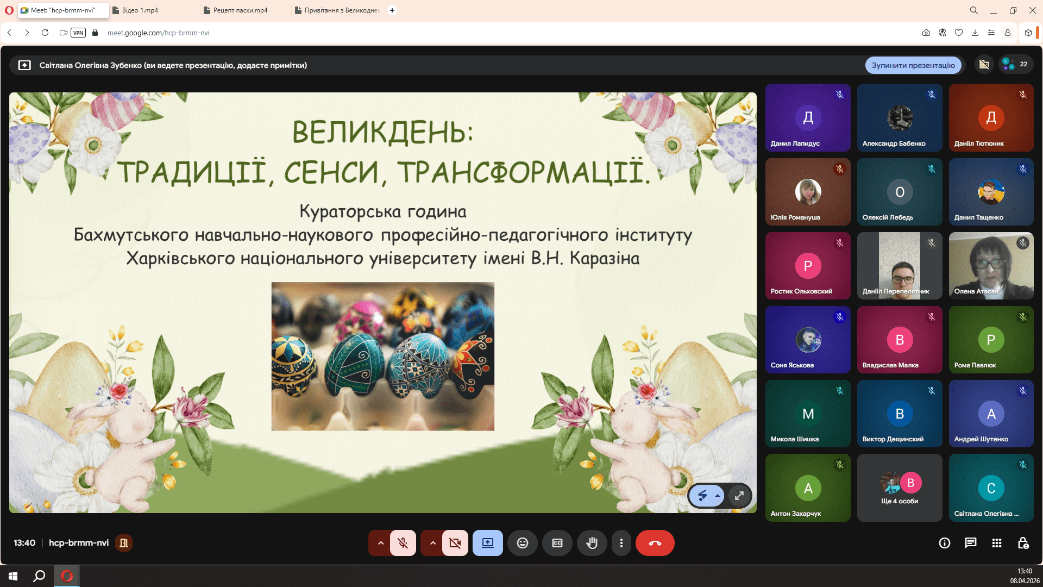Open the host controls lock icon
The height and width of the screenshot is (587, 1043).
coord(1022,543)
